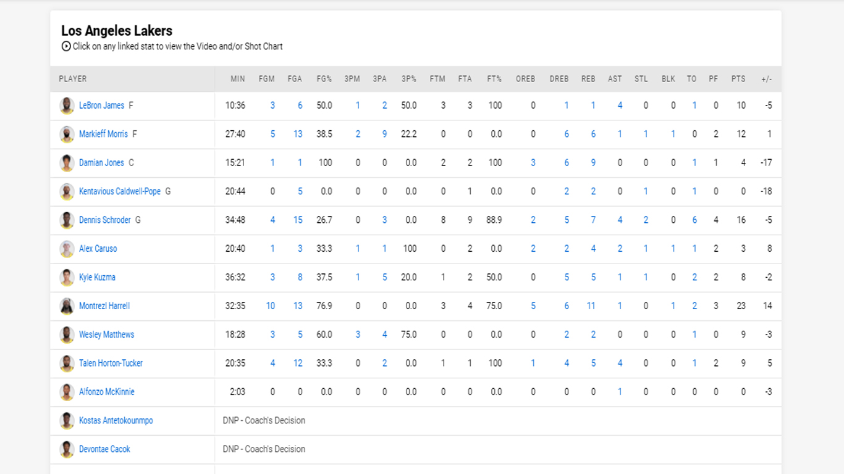Viewport: 844px width, 474px height.
Task: Click LeBron James's FGA value 6
Action: [300, 106]
